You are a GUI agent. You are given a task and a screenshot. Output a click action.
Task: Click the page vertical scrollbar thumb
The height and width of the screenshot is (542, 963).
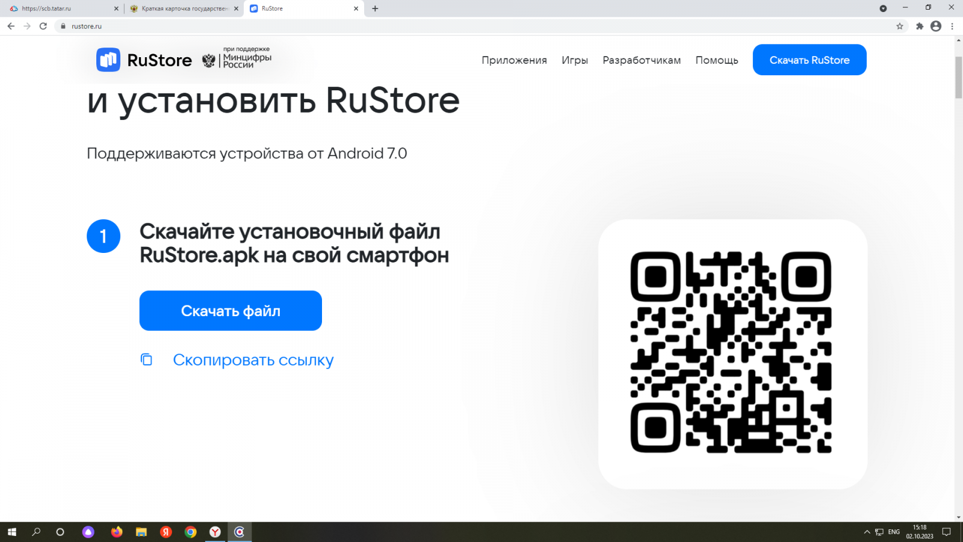pyautogui.click(x=958, y=77)
